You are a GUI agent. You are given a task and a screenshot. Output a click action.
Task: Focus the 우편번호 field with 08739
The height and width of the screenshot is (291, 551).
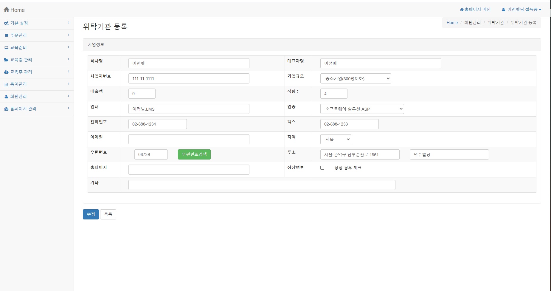151,154
